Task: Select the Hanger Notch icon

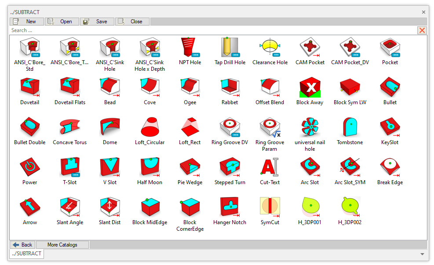Action: pyautogui.click(x=230, y=207)
